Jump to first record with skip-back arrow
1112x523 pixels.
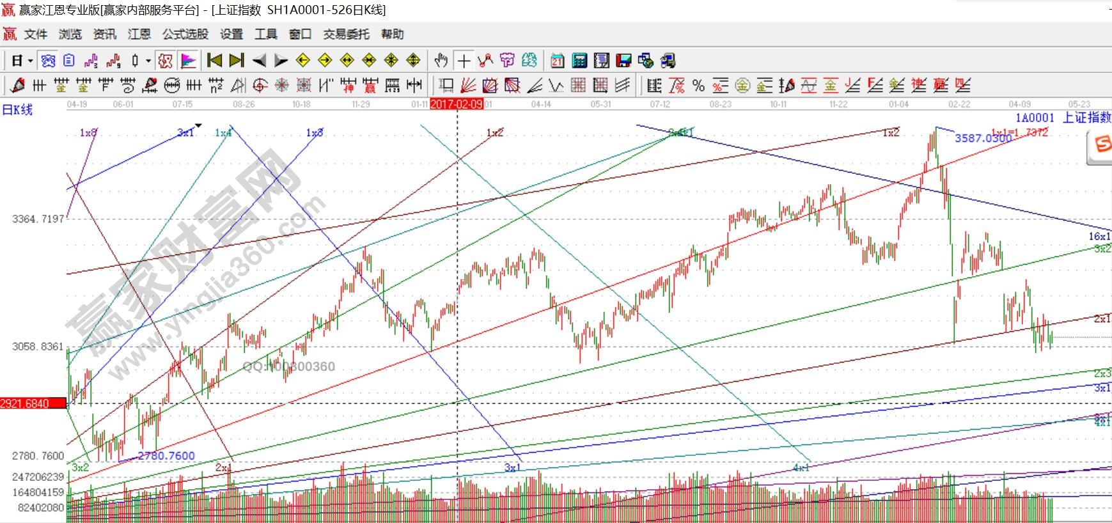point(215,61)
